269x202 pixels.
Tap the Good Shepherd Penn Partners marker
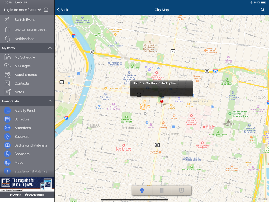[123, 145]
